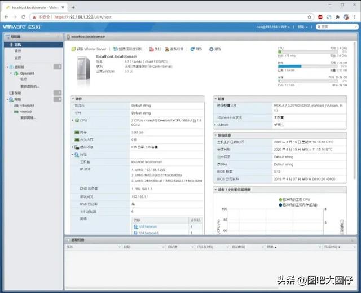Viewport: 361px width, 293px height.
Task: Open the Actions gear icon menu
Action: [x=211, y=49]
